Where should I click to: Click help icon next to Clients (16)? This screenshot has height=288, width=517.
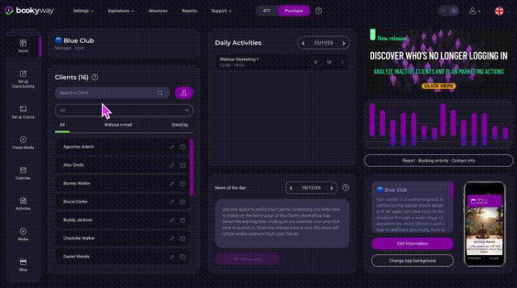pos(95,77)
